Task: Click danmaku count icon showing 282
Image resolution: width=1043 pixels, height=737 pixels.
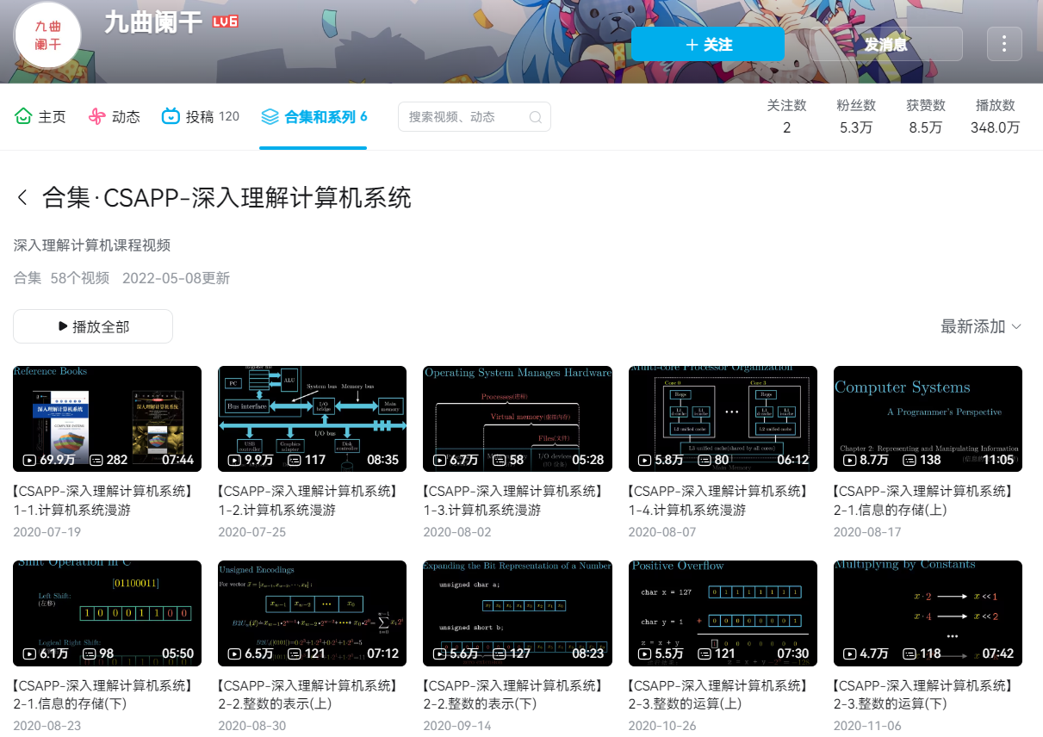Action: (x=97, y=460)
